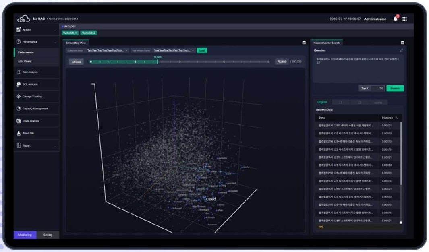Switch to Setting mode
This screenshot has height=252, width=429.
(x=48, y=235)
